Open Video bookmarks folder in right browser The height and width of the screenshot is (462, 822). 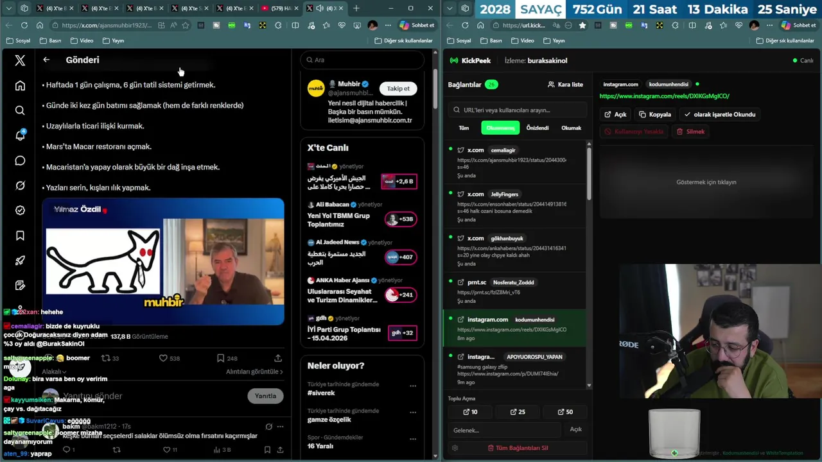coord(523,40)
